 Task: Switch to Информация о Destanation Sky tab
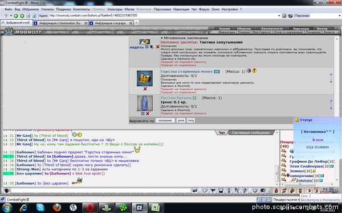(x=60, y=23)
